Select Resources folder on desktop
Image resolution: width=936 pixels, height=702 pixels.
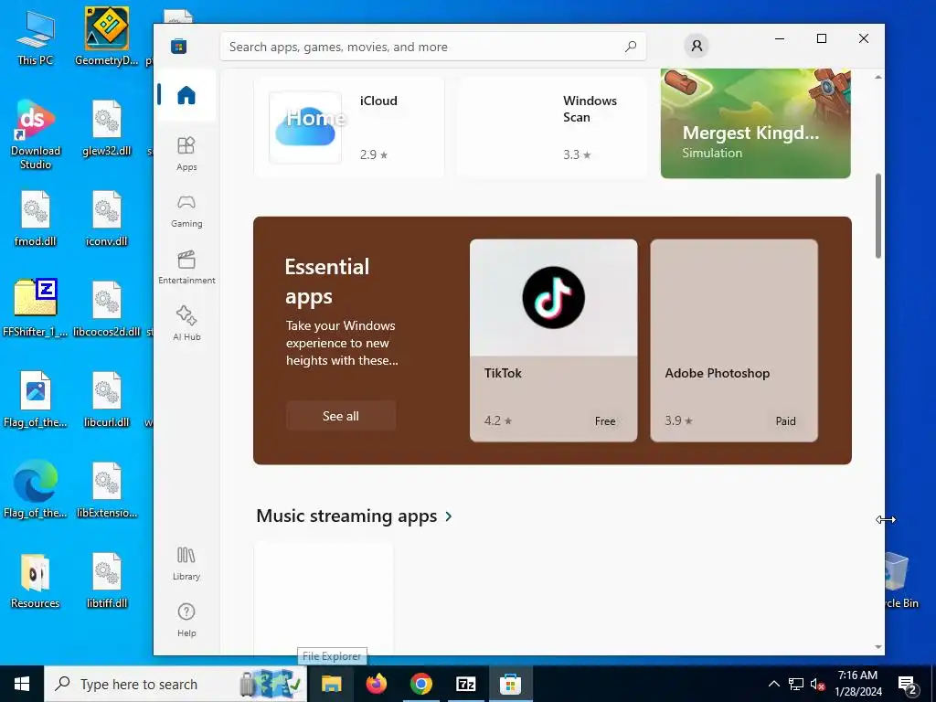pyautogui.click(x=36, y=581)
